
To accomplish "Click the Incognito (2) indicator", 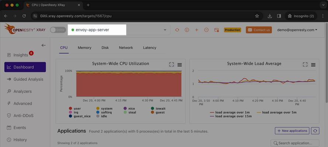I will (x=301, y=16).
